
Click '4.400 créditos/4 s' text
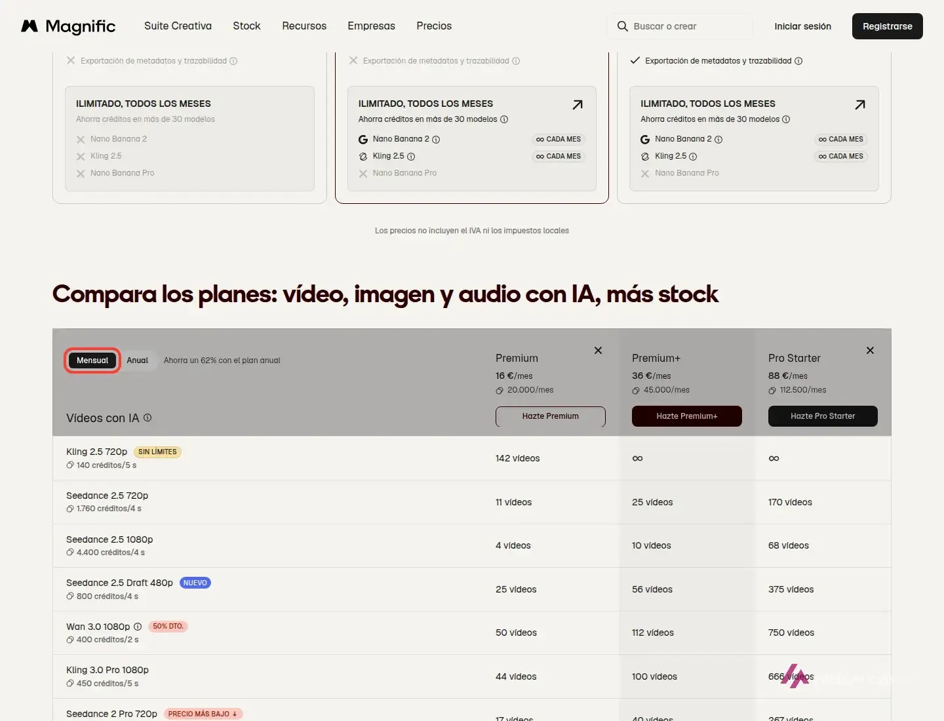[x=111, y=553]
